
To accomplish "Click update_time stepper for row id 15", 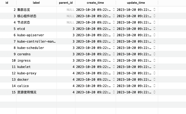I will pos(154,92).
